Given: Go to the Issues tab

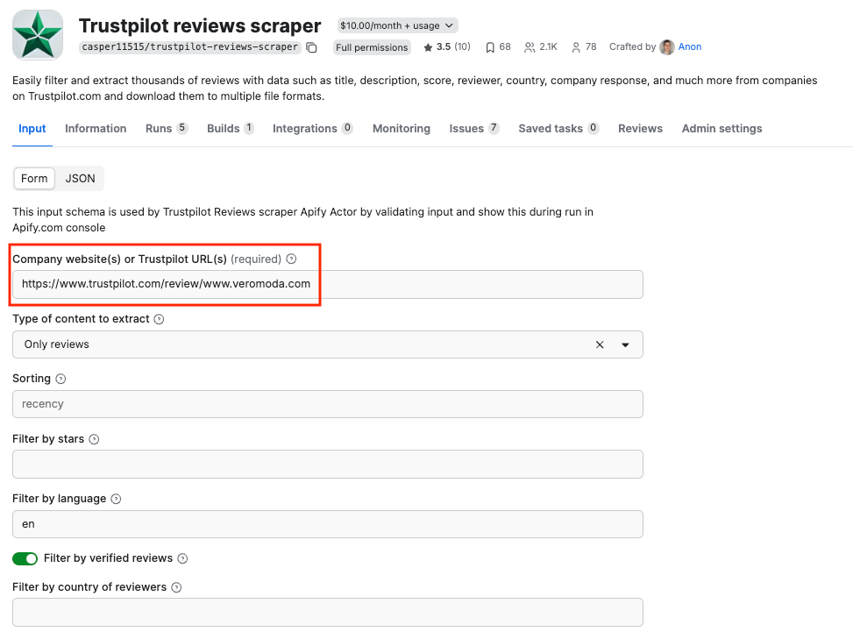Looking at the screenshot, I should point(466,128).
